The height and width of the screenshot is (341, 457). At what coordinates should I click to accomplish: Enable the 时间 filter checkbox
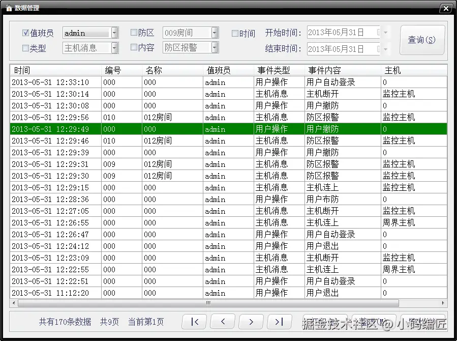(235, 33)
